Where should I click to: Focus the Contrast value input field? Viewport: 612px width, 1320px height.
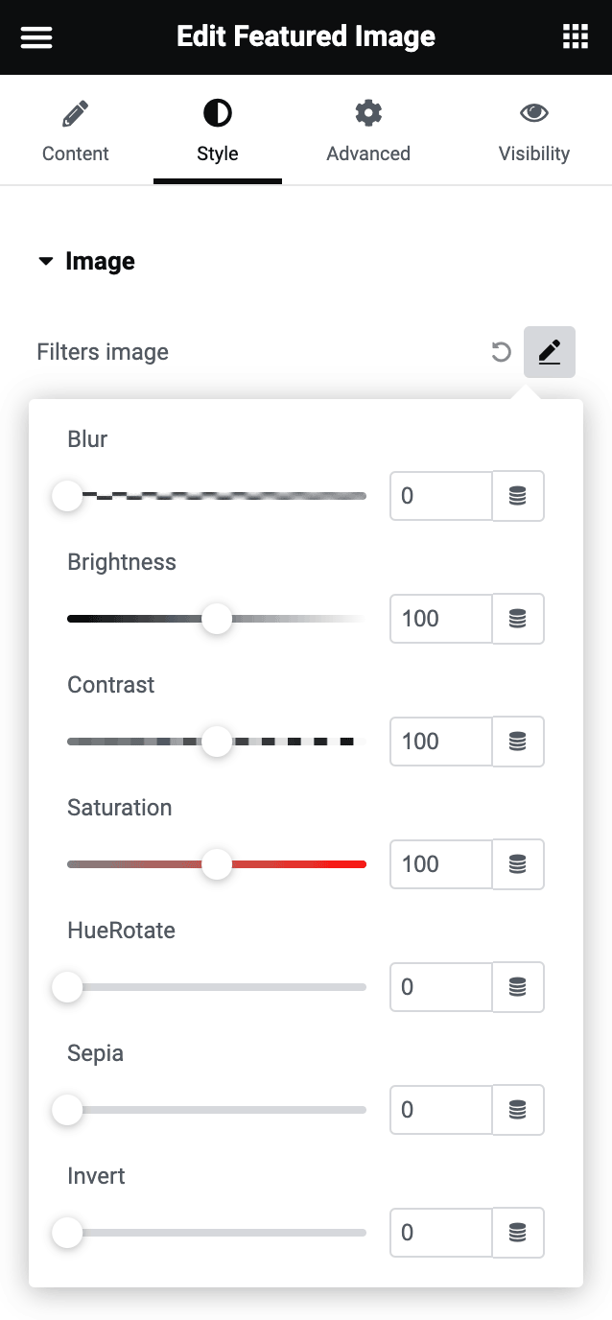[x=440, y=742]
